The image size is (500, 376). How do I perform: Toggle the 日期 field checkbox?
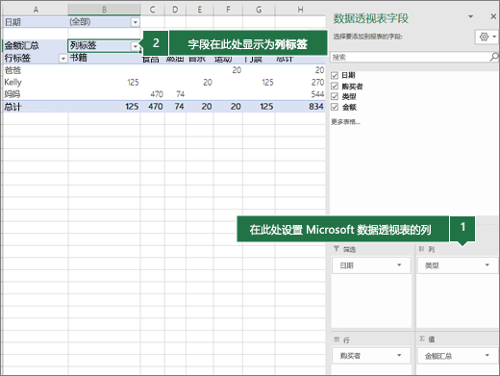(x=335, y=75)
